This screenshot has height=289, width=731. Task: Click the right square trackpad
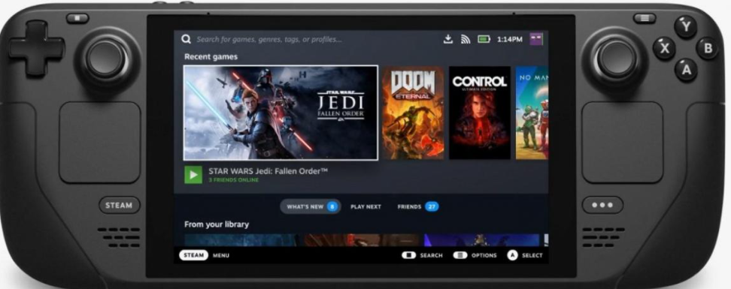point(623,143)
